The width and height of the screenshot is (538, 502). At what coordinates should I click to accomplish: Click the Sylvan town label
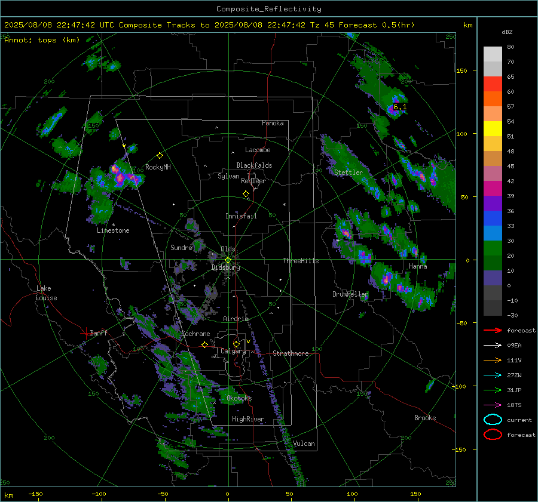pyautogui.click(x=228, y=176)
